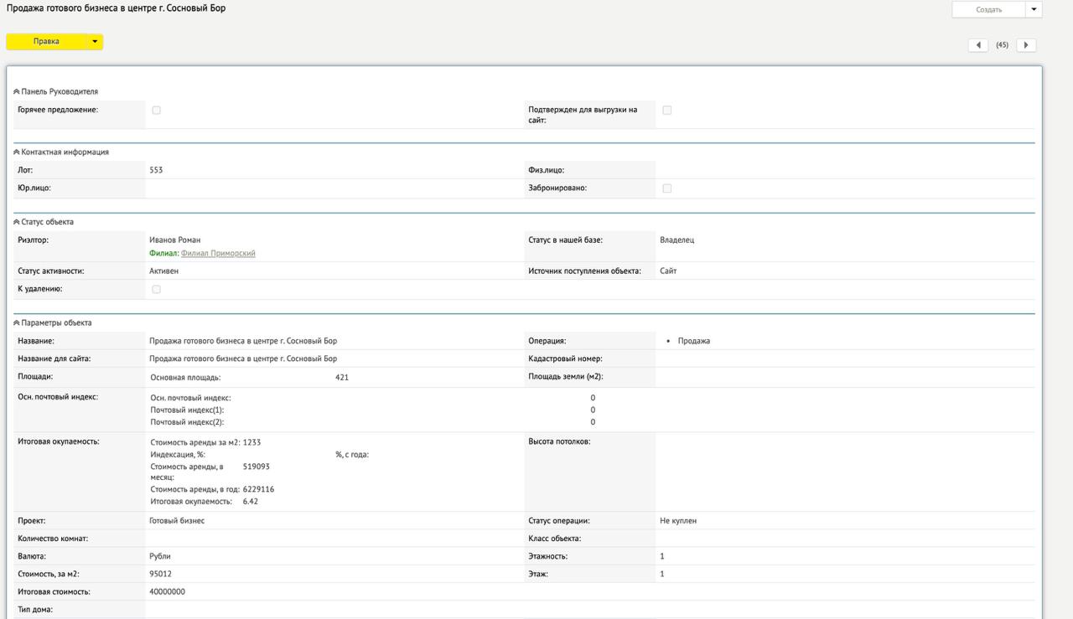
Task: Collapse the Статус объекта section
Action: point(17,222)
